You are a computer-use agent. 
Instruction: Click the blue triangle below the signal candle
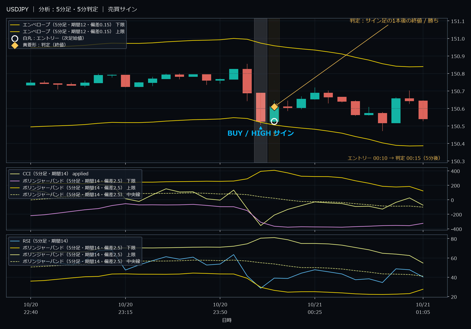261,128
